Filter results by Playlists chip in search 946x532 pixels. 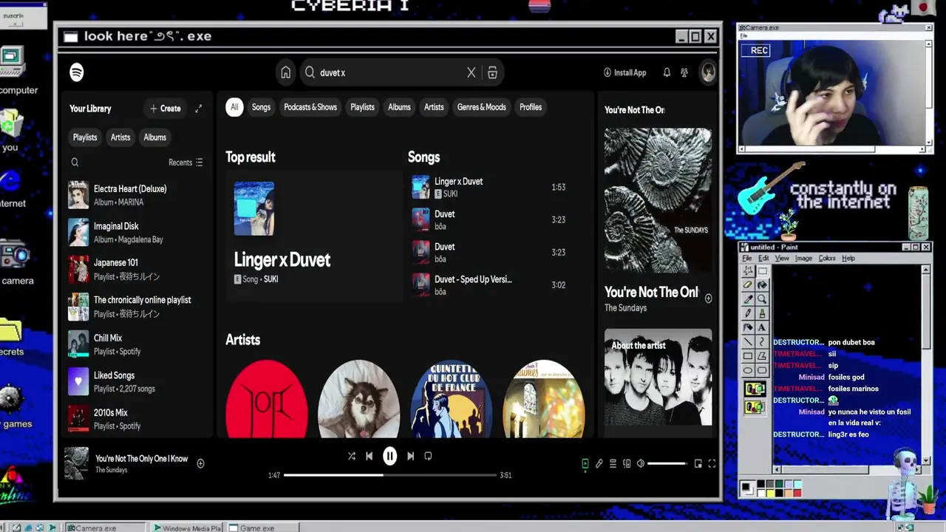click(362, 107)
